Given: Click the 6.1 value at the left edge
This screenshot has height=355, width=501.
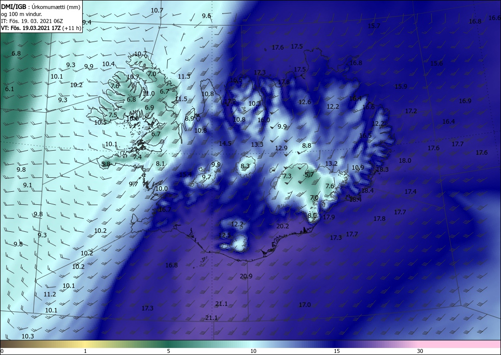Looking at the screenshot, I should (x=10, y=89).
